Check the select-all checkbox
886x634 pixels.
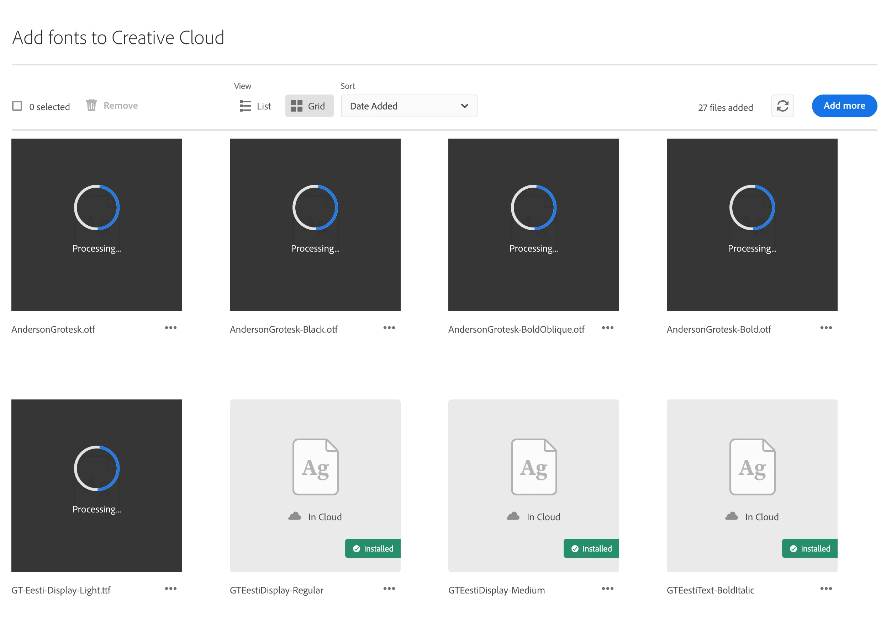[17, 106]
